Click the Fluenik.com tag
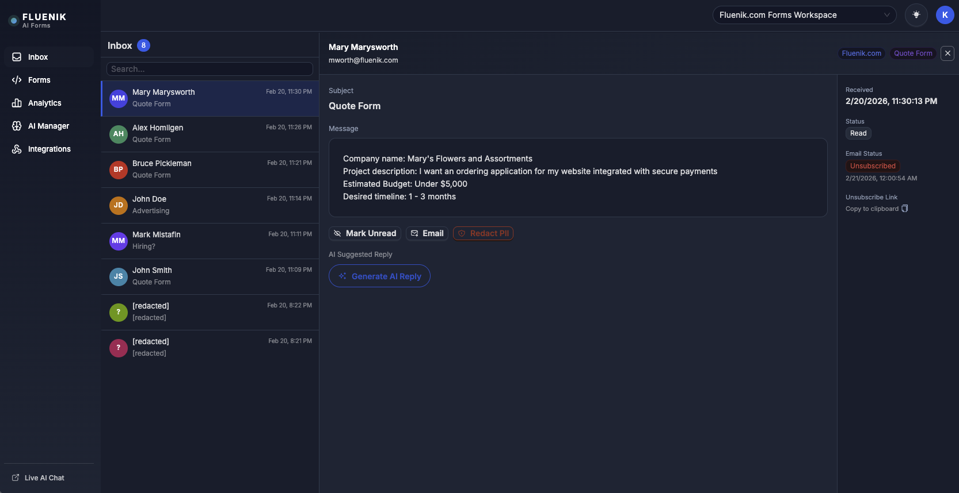959x493 pixels. click(x=861, y=53)
